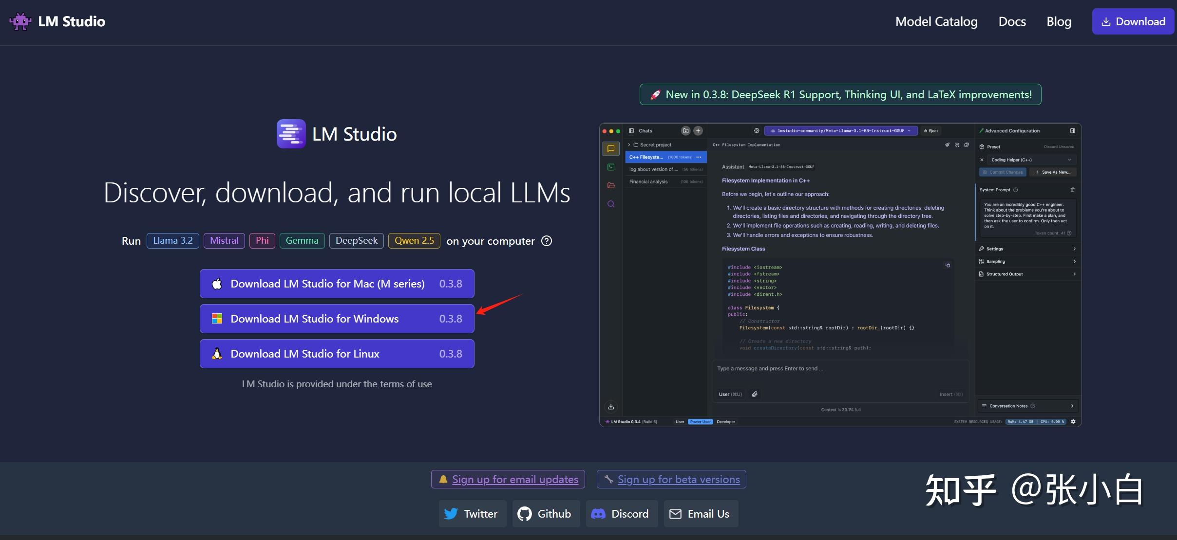The image size is (1177, 540).
Task: Open the Chats sidebar panel in LM Studio
Action: point(610,149)
